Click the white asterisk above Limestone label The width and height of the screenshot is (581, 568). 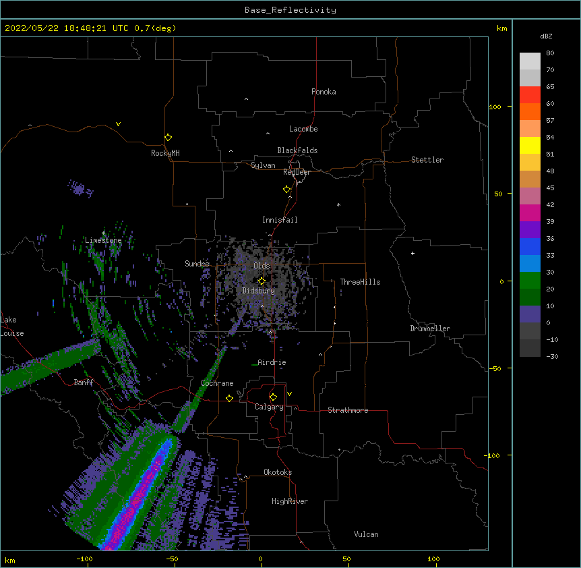click(103, 233)
